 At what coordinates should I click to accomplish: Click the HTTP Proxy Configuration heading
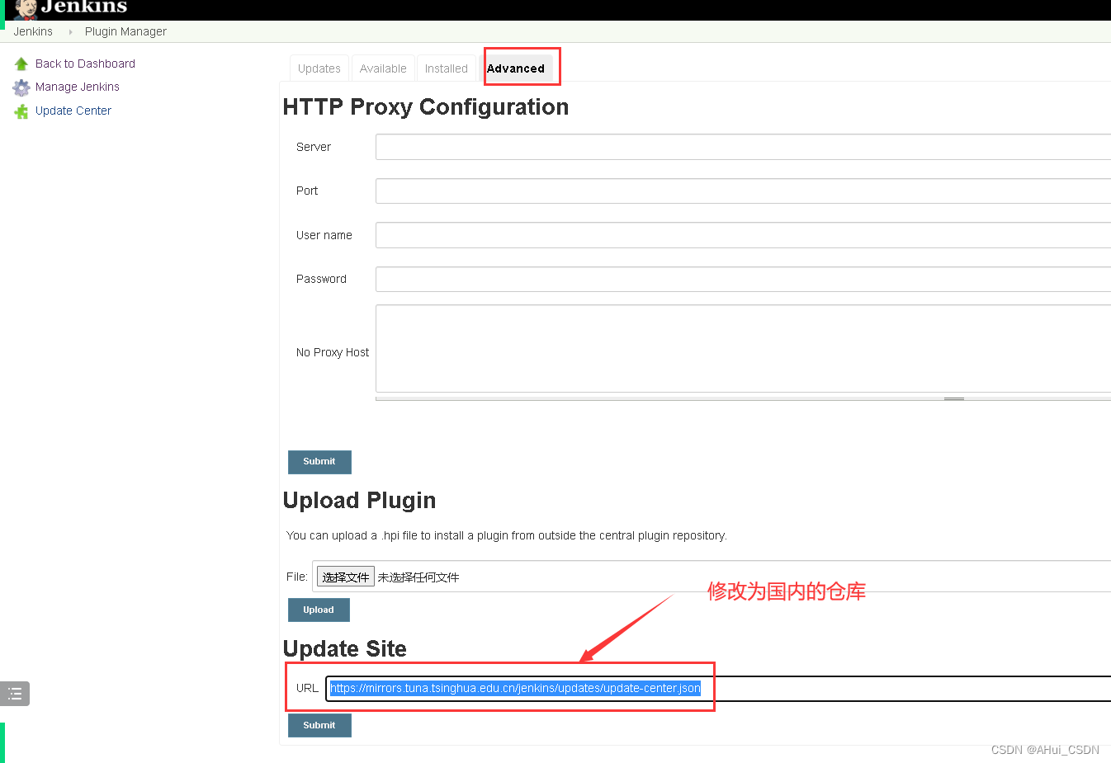426,107
